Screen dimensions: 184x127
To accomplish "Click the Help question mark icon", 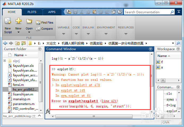I will click(120, 12).
